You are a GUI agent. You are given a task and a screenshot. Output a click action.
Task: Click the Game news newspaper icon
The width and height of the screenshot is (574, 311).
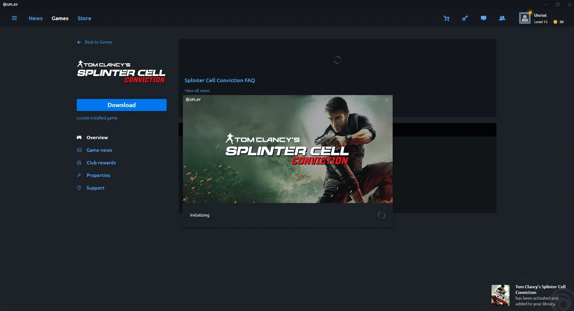[79, 150]
